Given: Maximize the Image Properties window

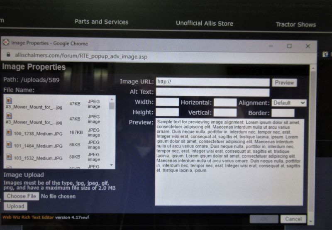Looking at the screenshot, I should (289, 46).
